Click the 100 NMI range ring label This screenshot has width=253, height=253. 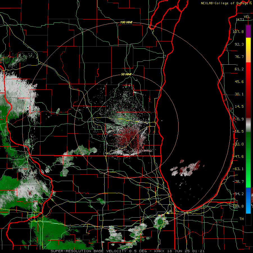[x=126, y=22]
